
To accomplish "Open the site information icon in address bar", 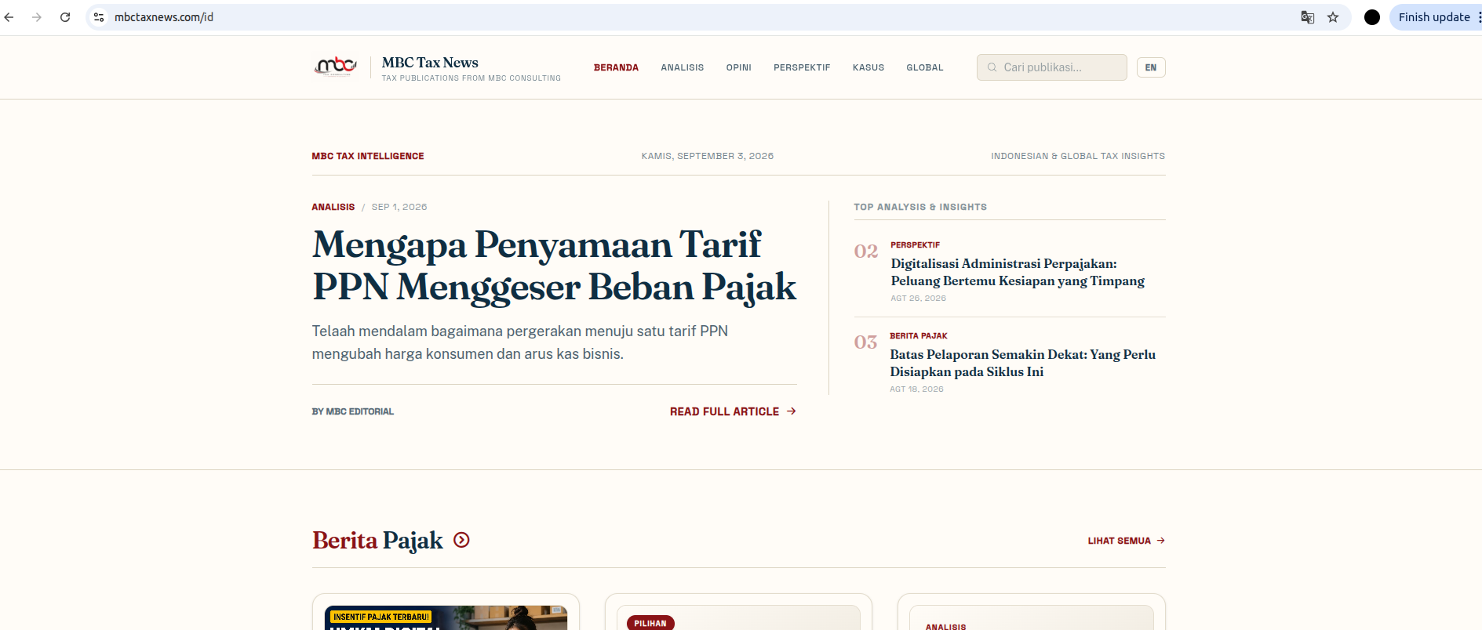I will click(x=99, y=17).
